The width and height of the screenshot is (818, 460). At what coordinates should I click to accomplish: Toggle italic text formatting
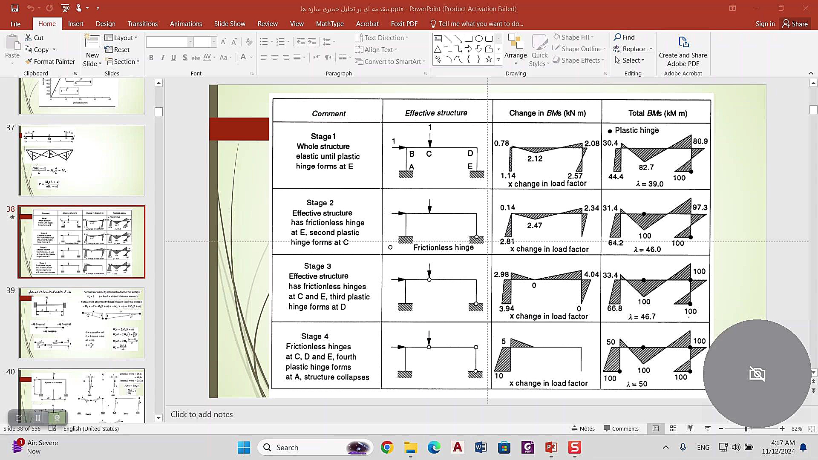tap(162, 57)
